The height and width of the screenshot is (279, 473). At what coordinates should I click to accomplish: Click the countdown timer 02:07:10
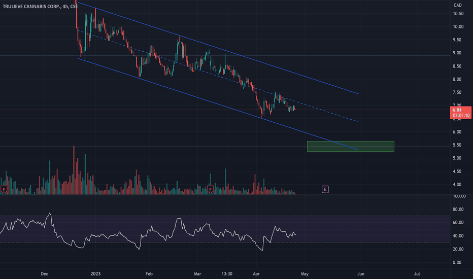461,116
